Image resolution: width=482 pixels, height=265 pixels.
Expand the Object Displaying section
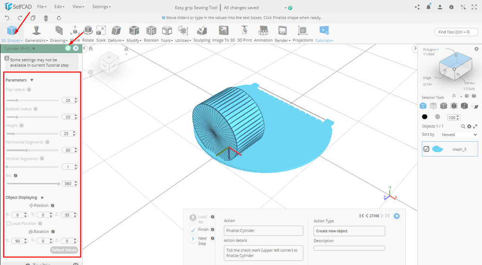pos(42,197)
